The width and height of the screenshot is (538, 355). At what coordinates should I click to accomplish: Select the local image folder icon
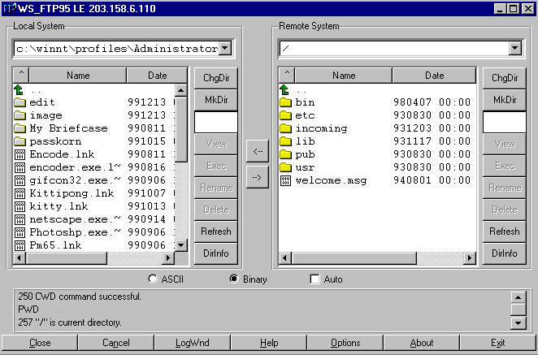coord(20,115)
